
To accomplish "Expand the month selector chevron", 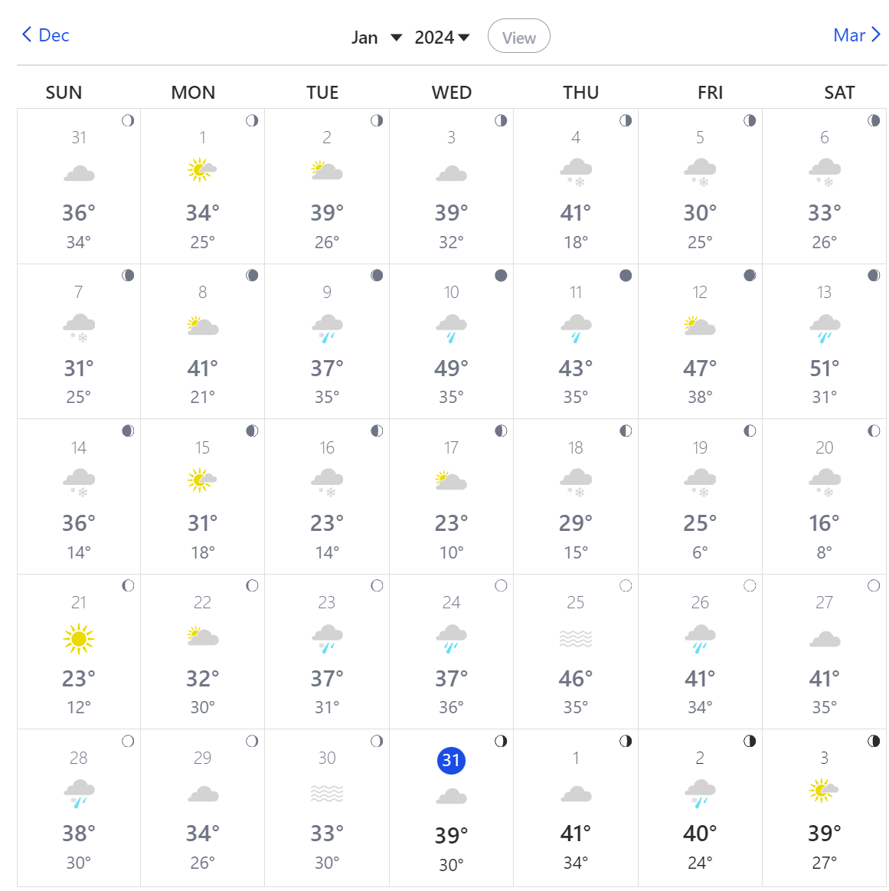I will [x=397, y=36].
